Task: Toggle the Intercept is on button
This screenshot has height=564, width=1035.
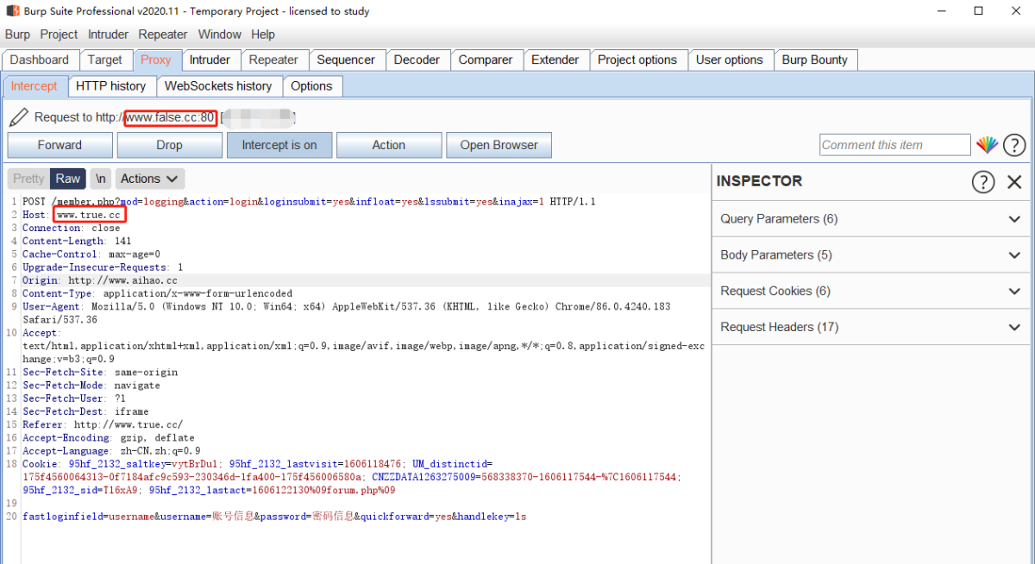Action: 279,145
